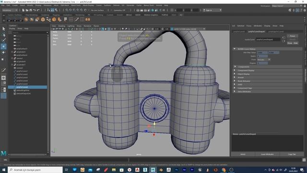
Task: Click the Show button in Attribute Editor
Action: point(290,43)
